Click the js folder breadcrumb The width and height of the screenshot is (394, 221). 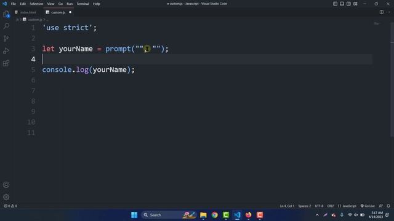pyautogui.click(x=17, y=20)
